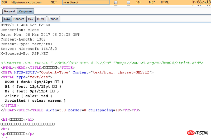Select the HTML MIME type cell in row 330
Image resolution: width=211 pixels, height=138 pixels.
(x=165, y=2)
